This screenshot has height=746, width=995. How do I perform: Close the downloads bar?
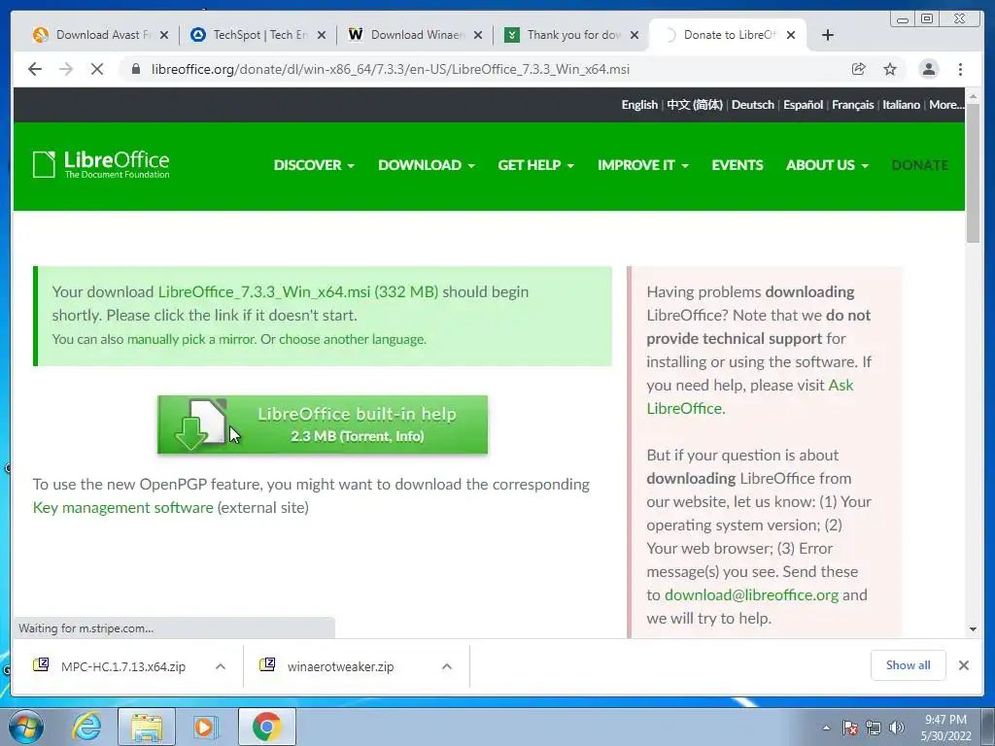click(964, 664)
